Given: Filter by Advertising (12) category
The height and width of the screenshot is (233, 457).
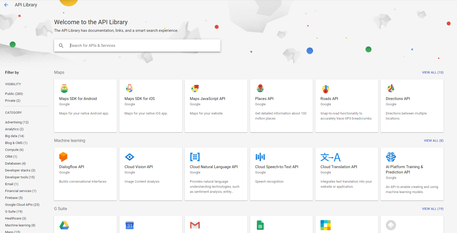Looking at the screenshot, I should click(x=17, y=122).
